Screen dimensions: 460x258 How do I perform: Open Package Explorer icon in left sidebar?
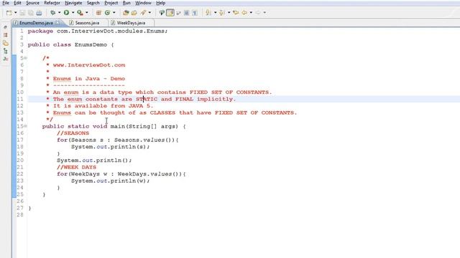pos(5,43)
